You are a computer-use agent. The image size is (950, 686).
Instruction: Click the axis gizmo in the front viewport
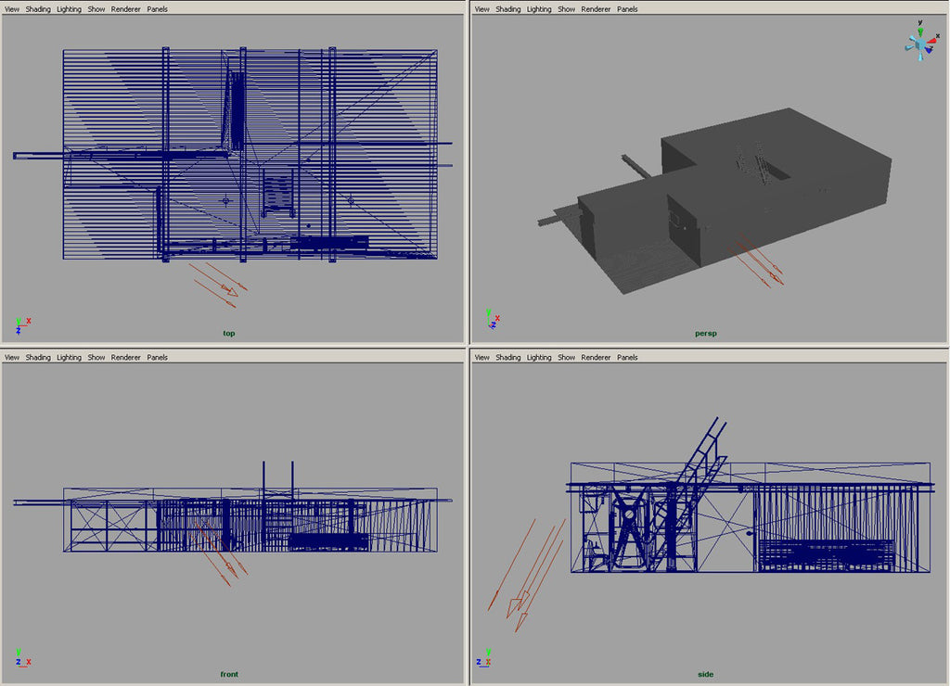pos(21,658)
